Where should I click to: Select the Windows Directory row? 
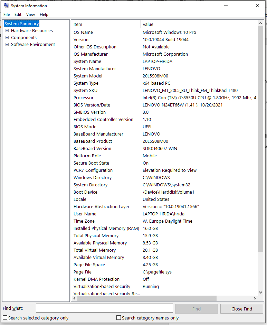click(x=165, y=177)
